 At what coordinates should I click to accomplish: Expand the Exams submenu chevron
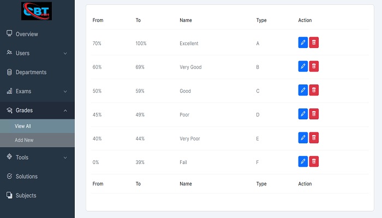65,92
